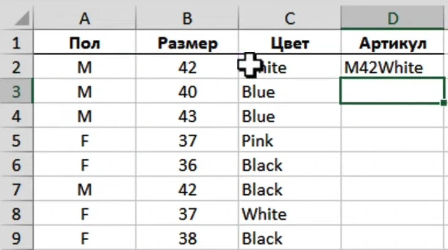Screen dimensions: 448x250
Task: Select column C header
Action: (x=290, y=18)
